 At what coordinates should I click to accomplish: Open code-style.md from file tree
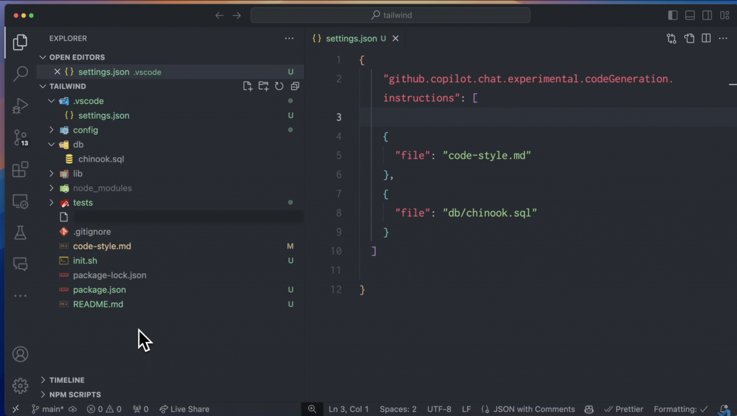click(102, 246)
